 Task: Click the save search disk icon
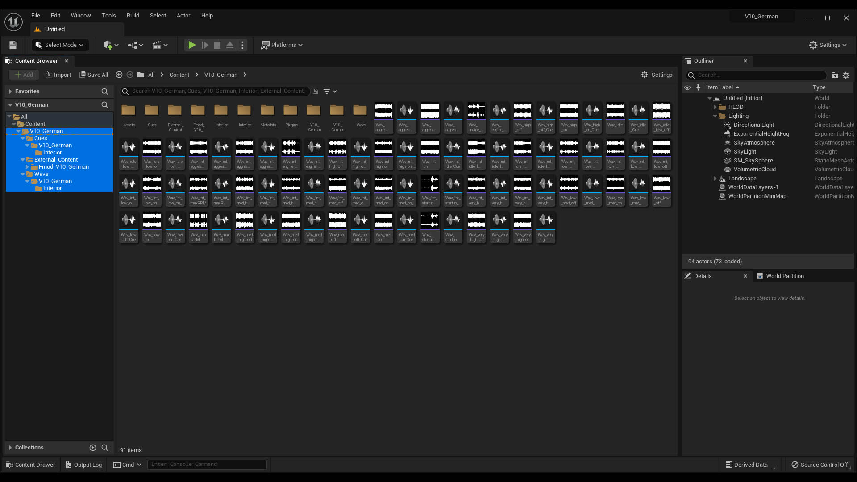pyautogui.click(x=315, y=91)
